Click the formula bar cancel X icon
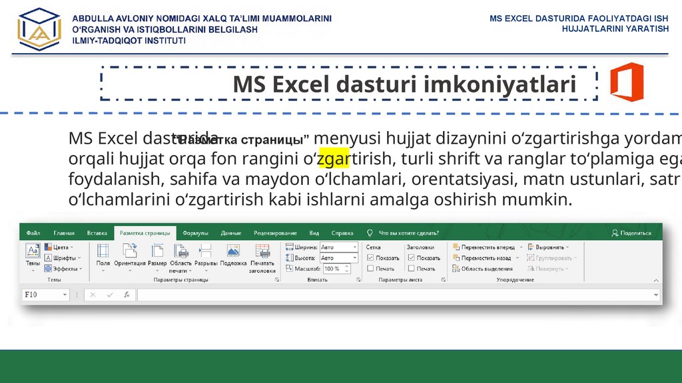This screenshot has width=682, height=383. tap(93, 295)
